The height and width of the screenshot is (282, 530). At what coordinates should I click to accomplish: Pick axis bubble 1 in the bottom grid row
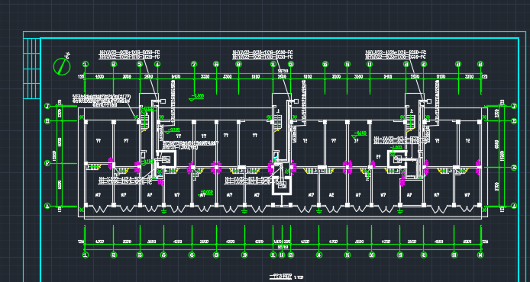coord(86,255)
